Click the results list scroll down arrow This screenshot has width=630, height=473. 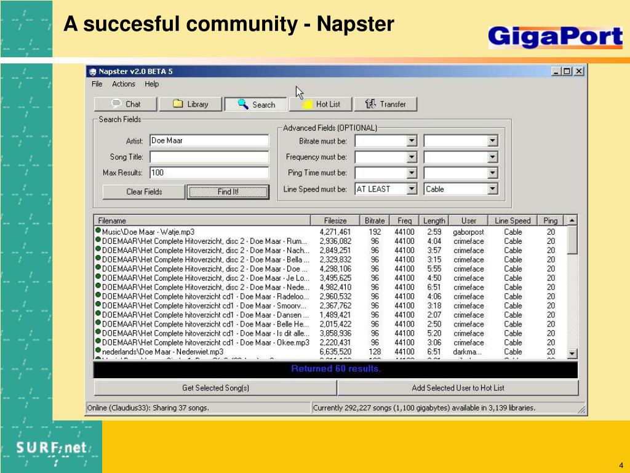point(572,354)
